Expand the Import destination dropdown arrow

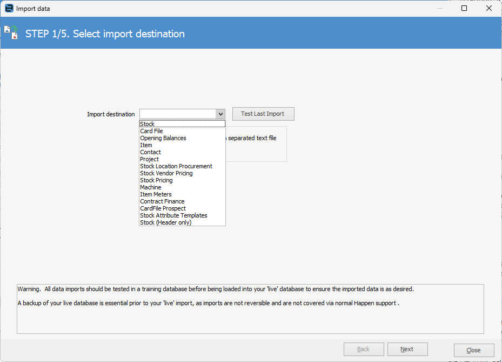click(220, 114)
